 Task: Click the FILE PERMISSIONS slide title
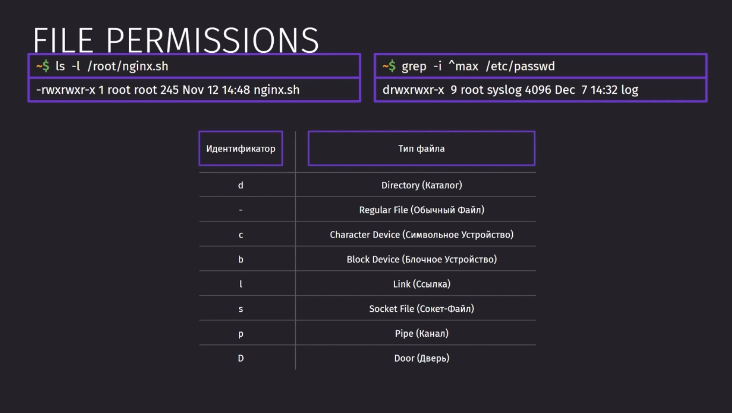176,40
